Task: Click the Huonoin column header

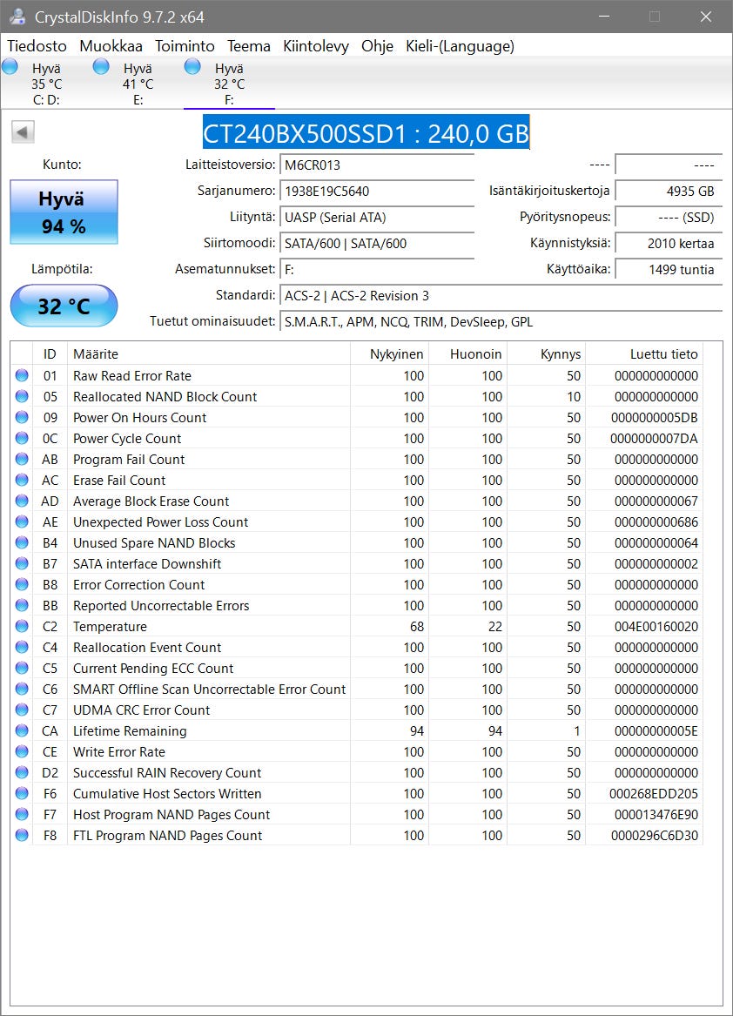Action: tap(468, 353)
